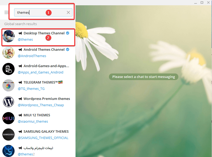Click the TELEGRAM THEMES colorful avatar
Screen dimensions: 212x157
tap(8, 85)
